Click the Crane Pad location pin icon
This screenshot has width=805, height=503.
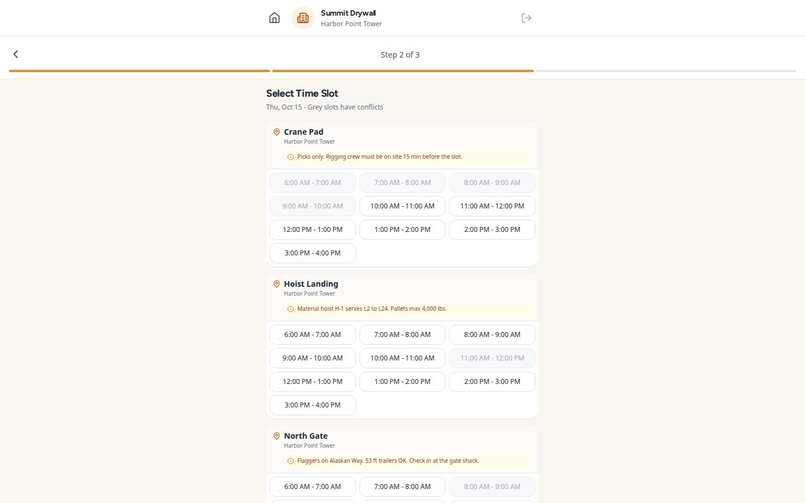[x=277, y=132]
